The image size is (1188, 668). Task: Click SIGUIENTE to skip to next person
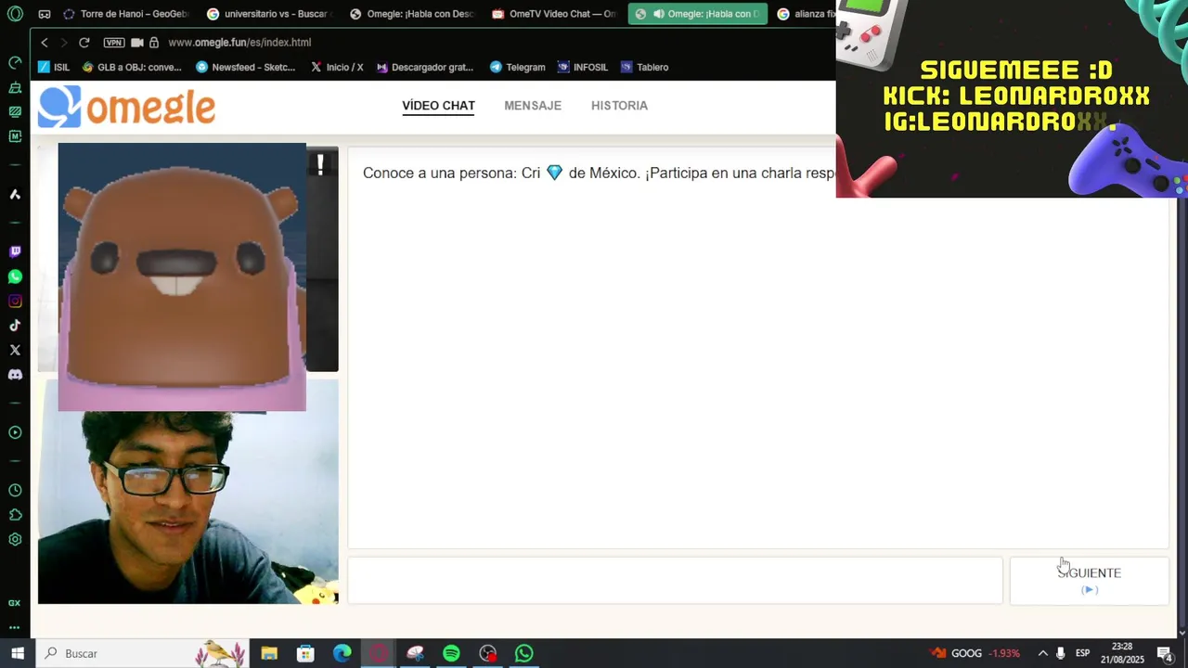pyautogui.click(x=1090, y=581)
